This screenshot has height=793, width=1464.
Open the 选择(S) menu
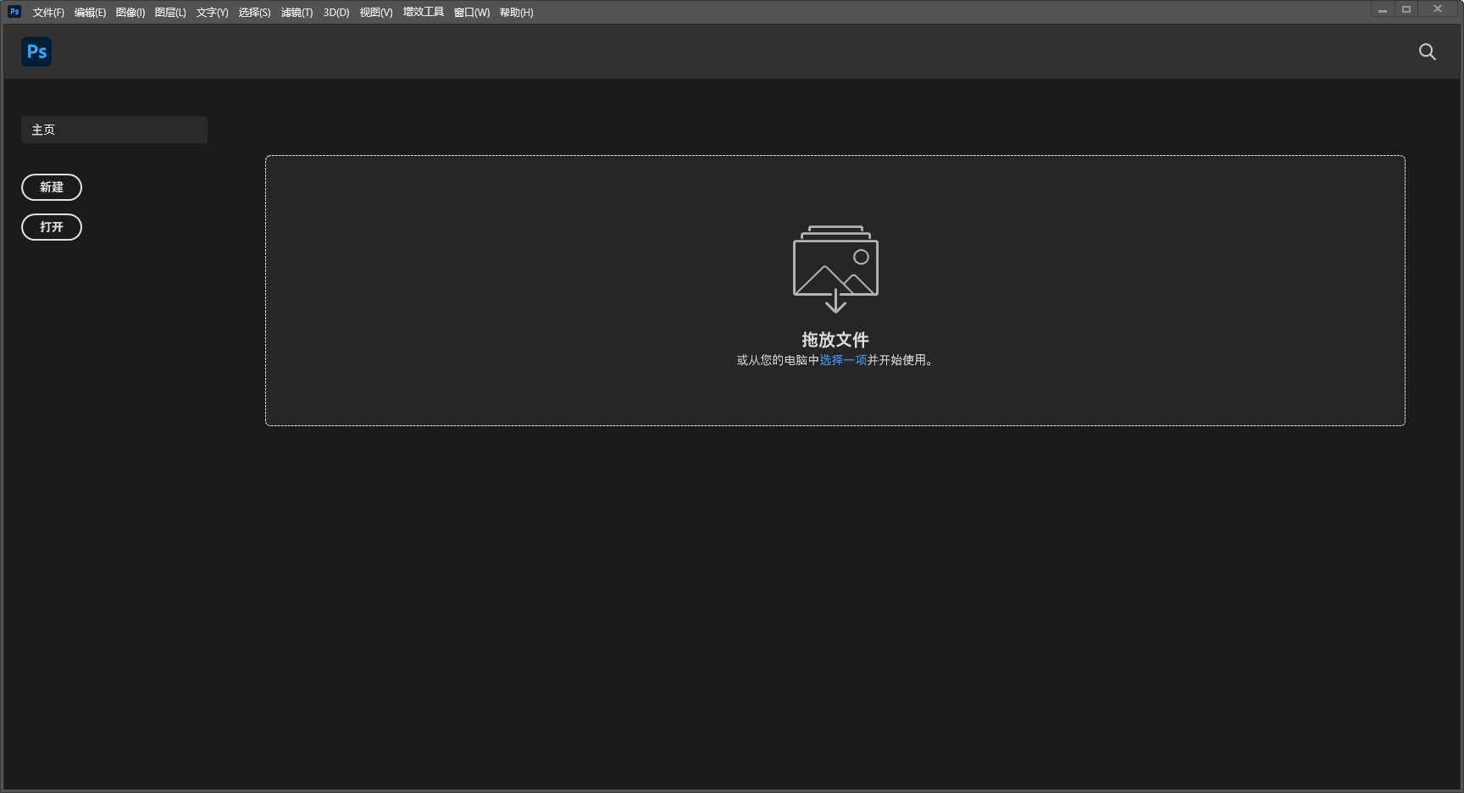[x=255, y=12]
